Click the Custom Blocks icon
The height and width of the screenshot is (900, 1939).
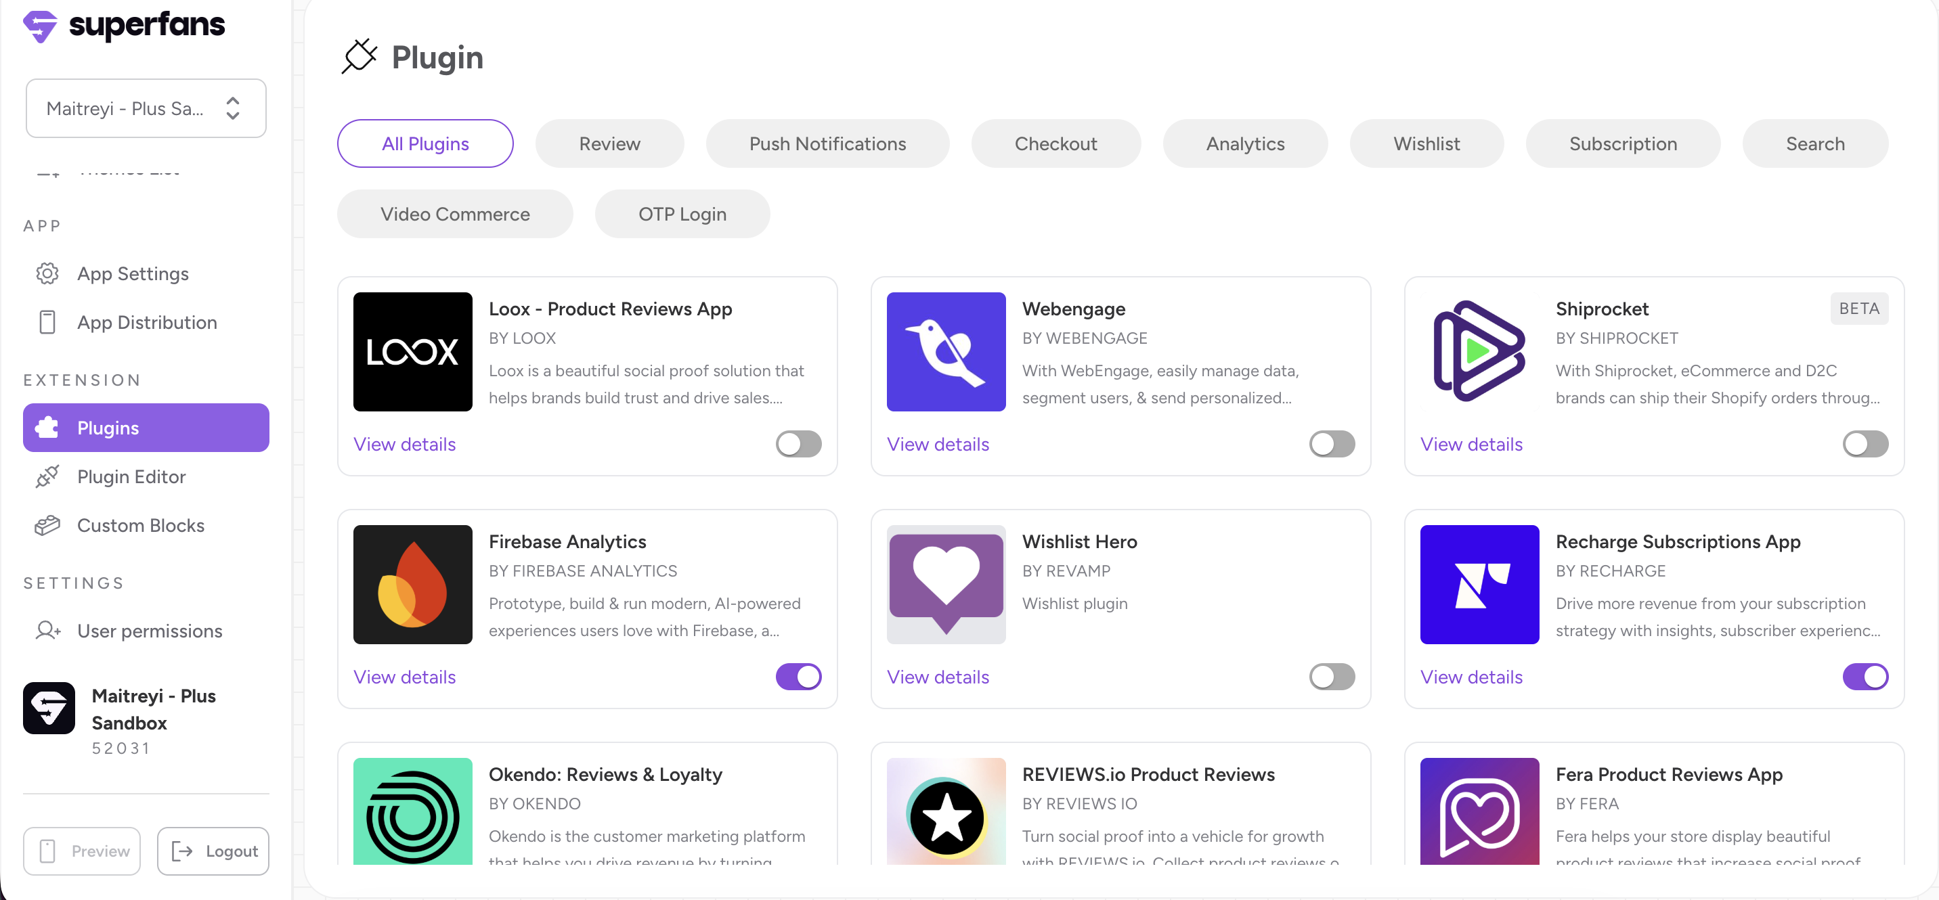(47, 525)
